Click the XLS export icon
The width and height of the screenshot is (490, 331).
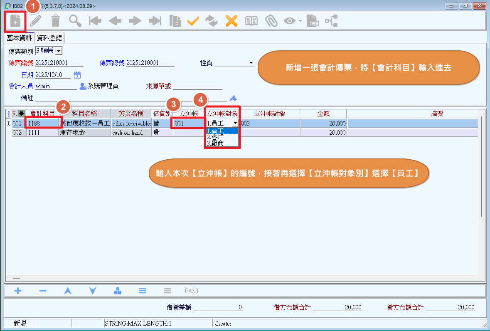pos(313,21)
